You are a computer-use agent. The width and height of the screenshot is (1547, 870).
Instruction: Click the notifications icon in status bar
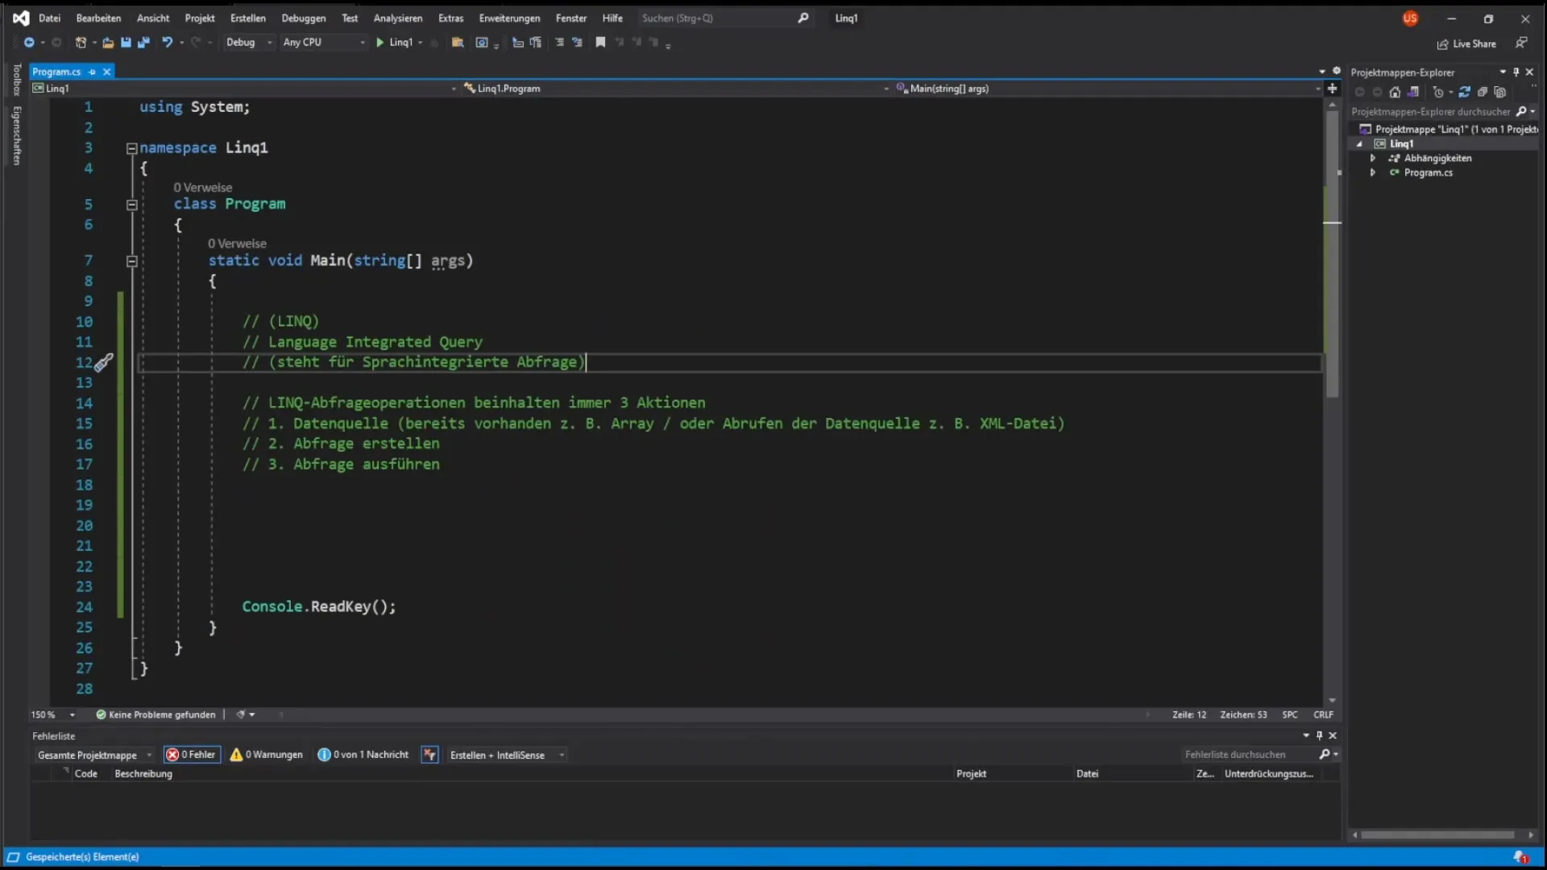click(1520, 857)
